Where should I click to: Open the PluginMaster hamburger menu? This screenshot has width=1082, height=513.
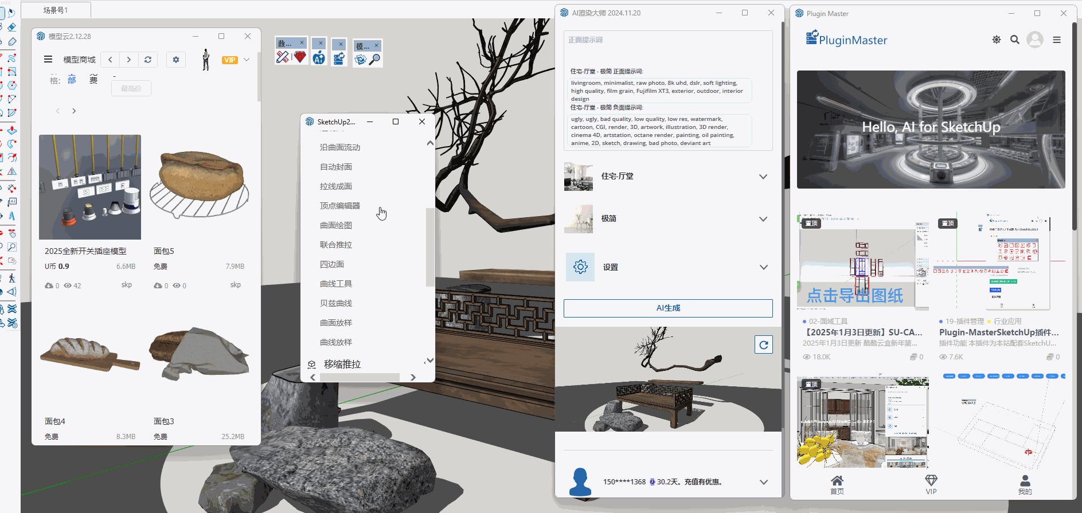pos(1057,40)
